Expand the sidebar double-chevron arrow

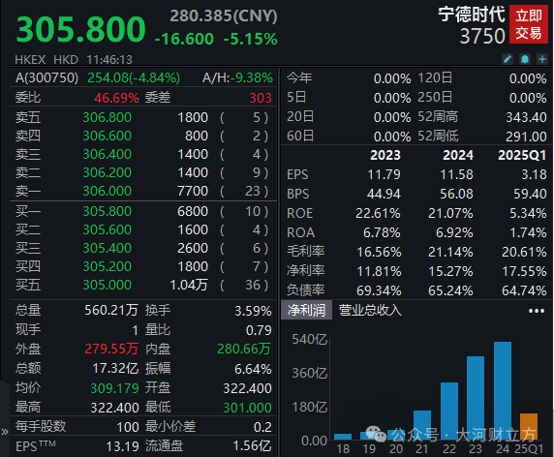(5, 432)
